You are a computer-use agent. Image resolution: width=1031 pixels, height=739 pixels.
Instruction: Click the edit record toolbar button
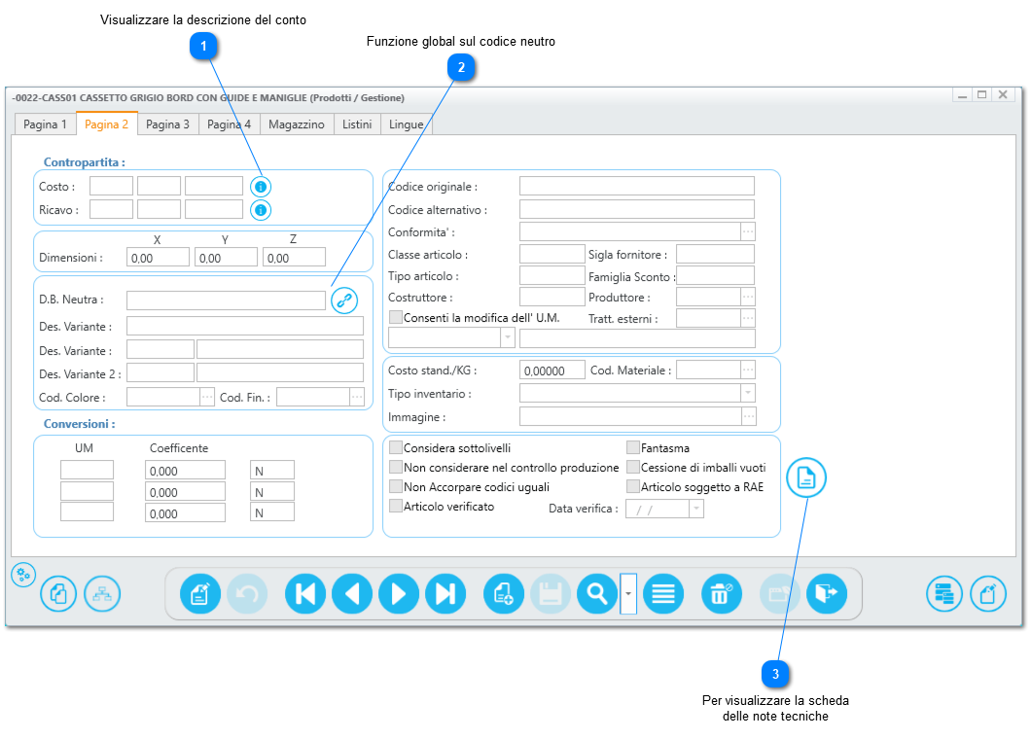pyautogui.click(x=200, y=594)
